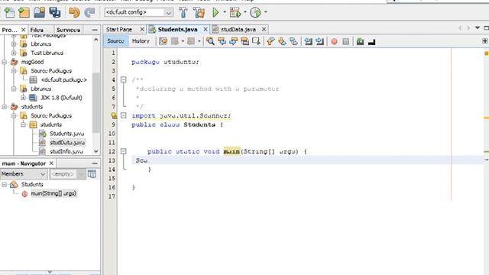
Task: Open a project with the Open Project icon
Action: tap(39, 12)
